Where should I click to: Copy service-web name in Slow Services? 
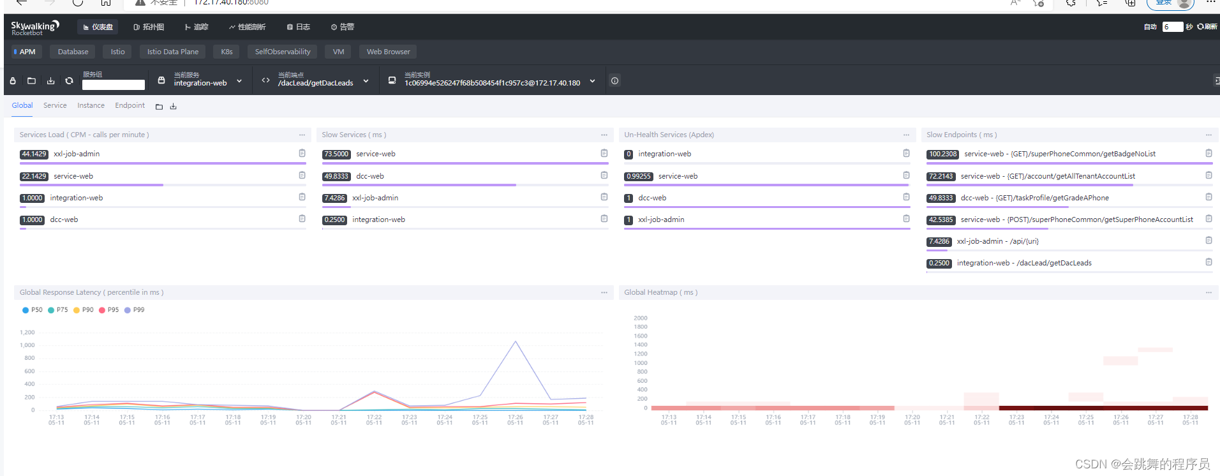604,153
